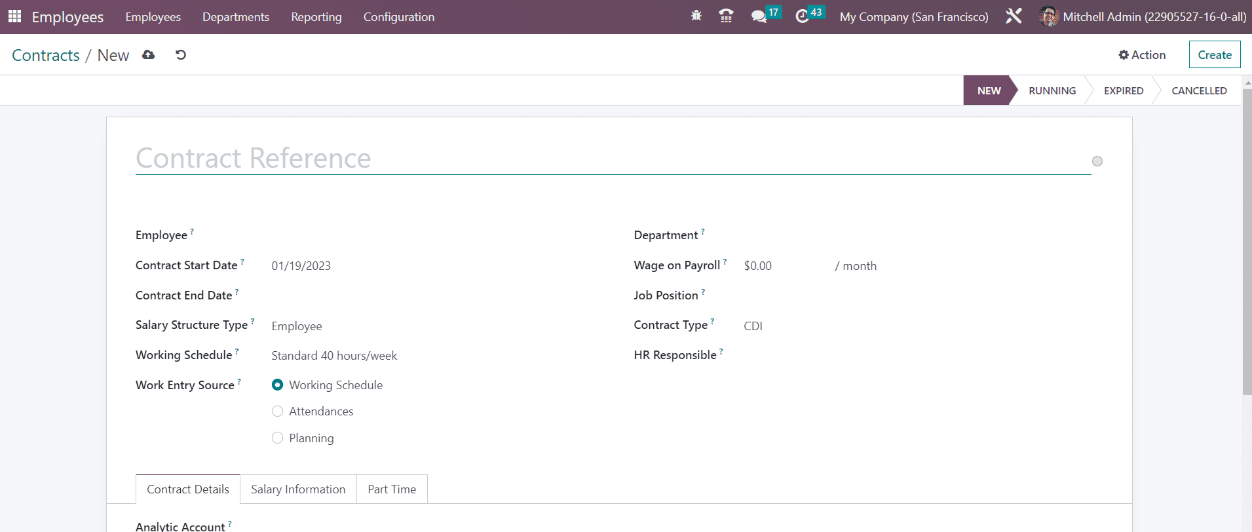
Task: Click the Create button
Action: (x=1215, y=55)
